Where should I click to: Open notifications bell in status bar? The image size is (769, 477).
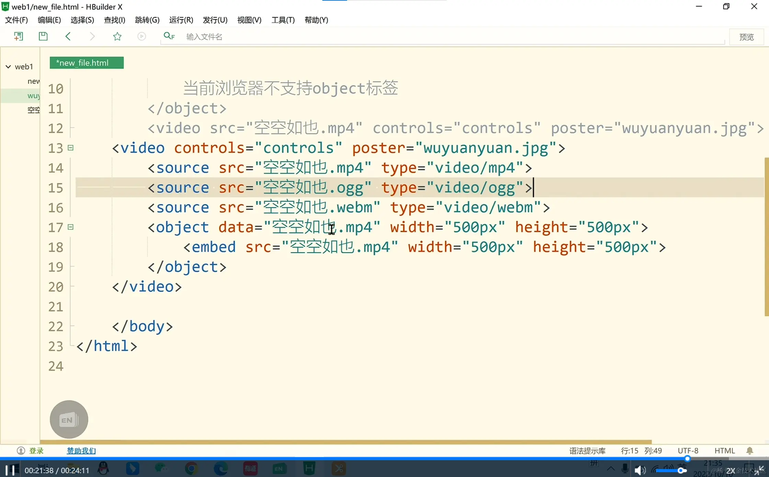[x=750, y=451]
